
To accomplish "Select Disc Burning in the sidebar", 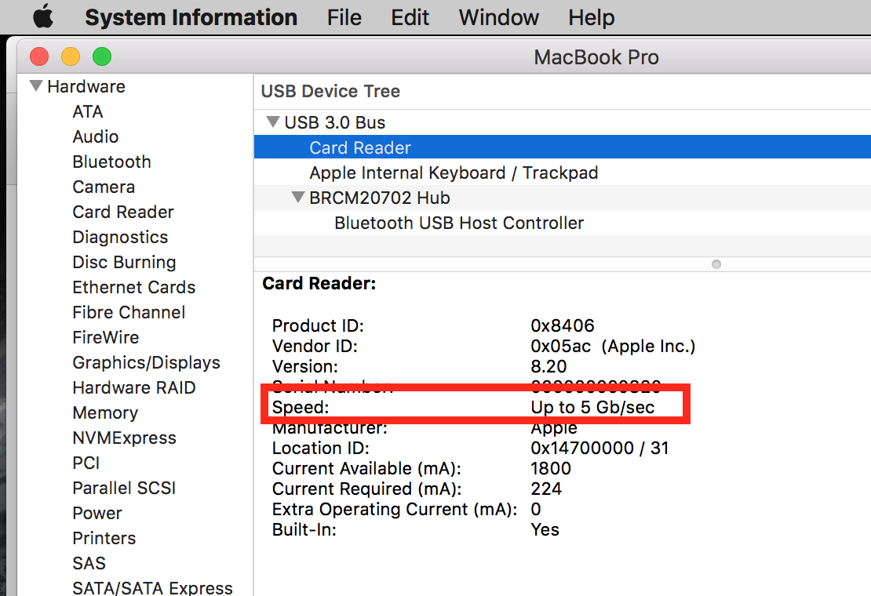I will [125, 262].
